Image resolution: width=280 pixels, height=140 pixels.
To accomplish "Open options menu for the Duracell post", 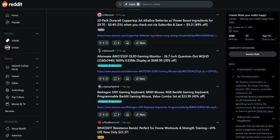I will click(217, 15).
